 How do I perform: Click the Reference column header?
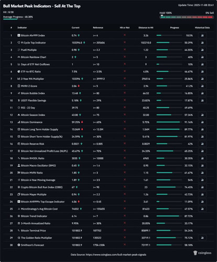(x=98, y=28)
